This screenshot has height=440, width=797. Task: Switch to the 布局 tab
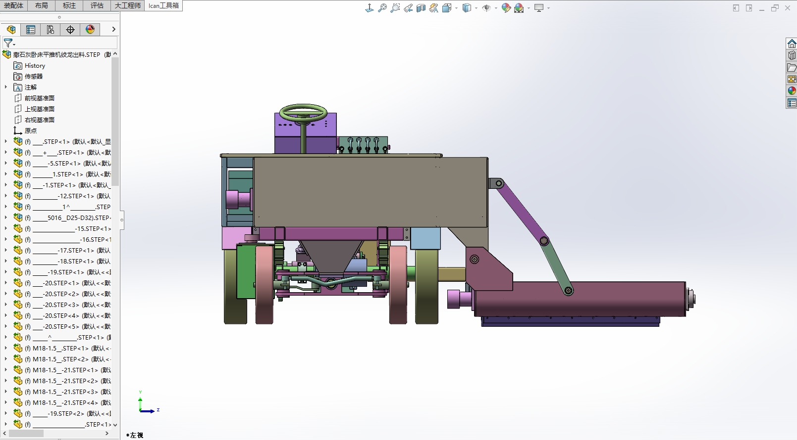click(42, 5)
